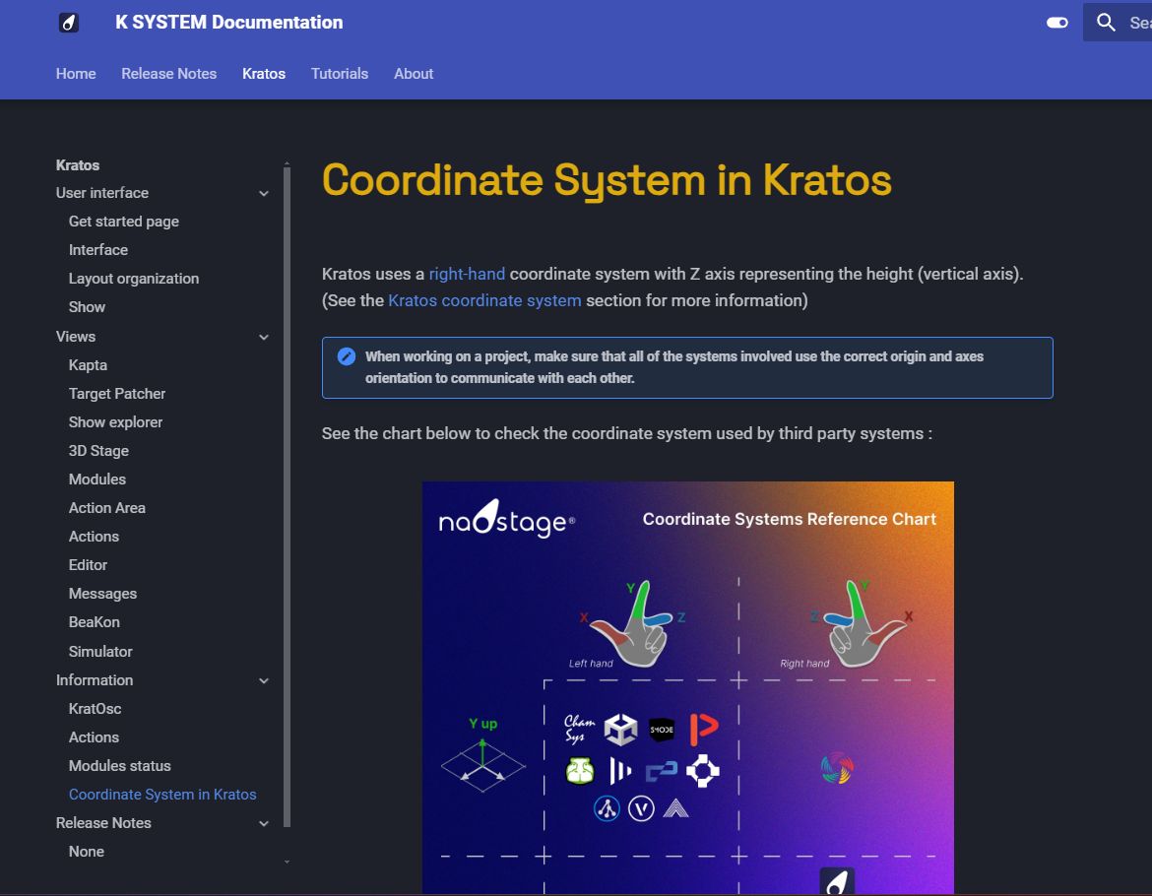This screenshot has width=1152, height=896.
Task: Collapse the Release Notes sidebar chevron
Action: 263,824
